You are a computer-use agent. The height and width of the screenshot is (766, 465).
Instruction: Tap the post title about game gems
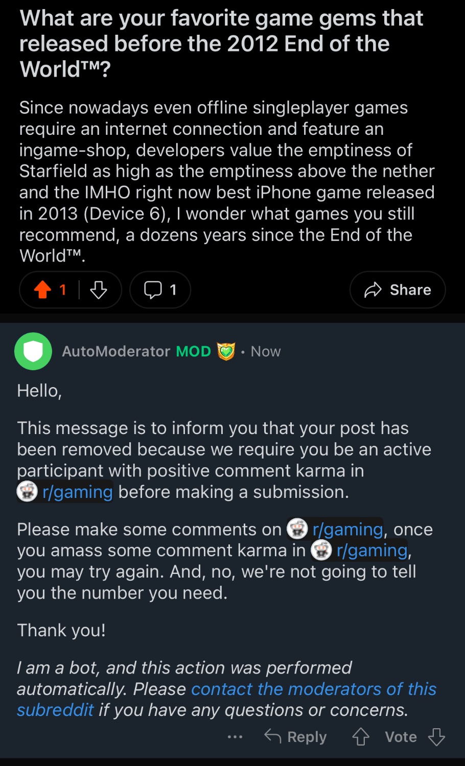click(221, 43)
